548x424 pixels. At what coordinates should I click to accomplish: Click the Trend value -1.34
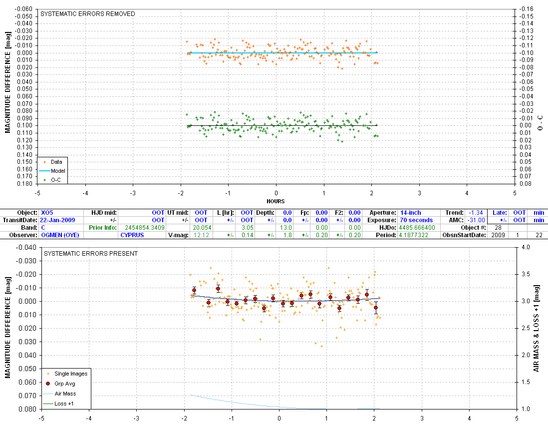point(476,213)
